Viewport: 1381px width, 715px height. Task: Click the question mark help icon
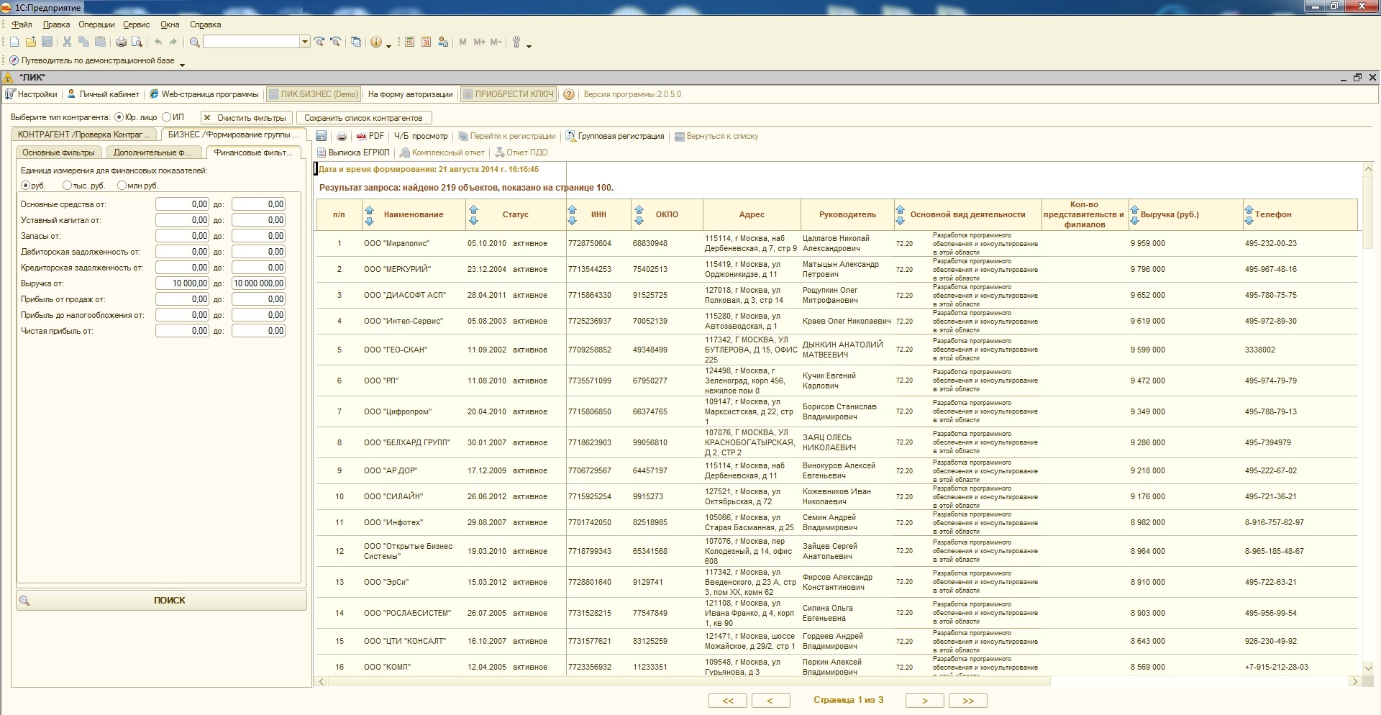point(569,94)
